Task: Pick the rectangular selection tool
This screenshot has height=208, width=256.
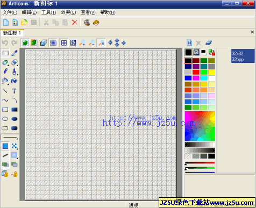Action: point(5,53)
